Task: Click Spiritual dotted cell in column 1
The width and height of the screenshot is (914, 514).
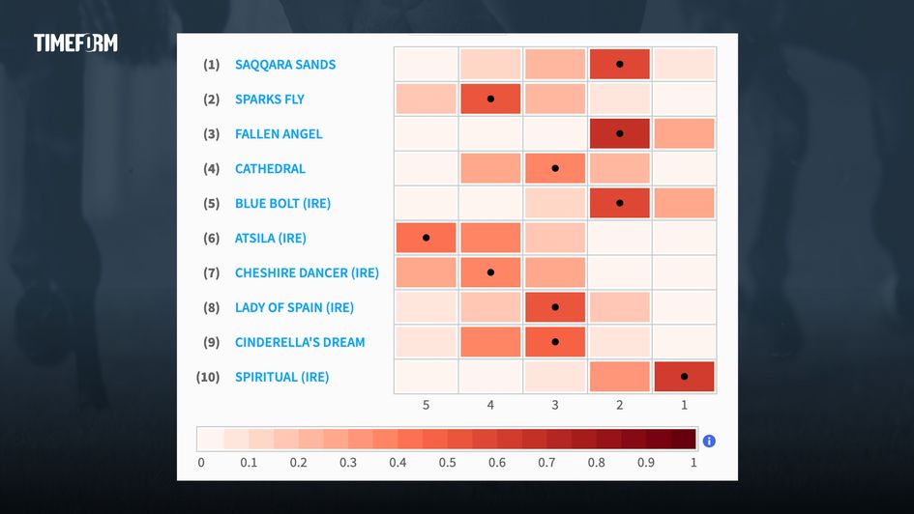Action: click(684, 377)
